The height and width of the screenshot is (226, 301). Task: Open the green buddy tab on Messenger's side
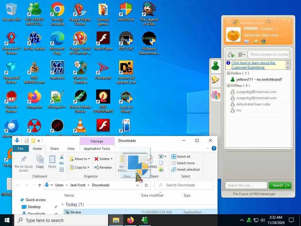215,66
